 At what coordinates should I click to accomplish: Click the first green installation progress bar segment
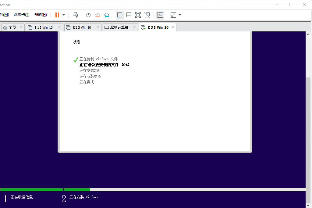32,189
